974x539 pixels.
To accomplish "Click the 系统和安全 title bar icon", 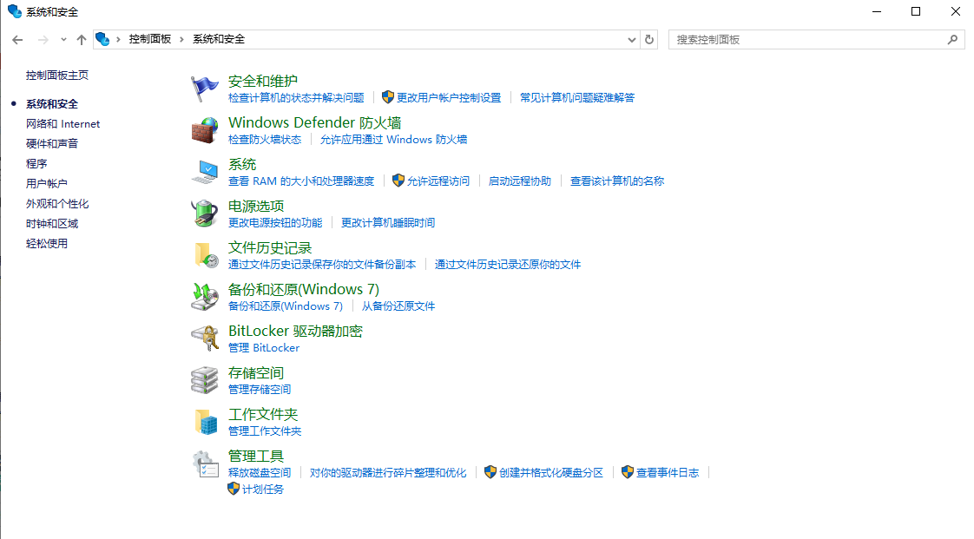I will pos(14,11).
